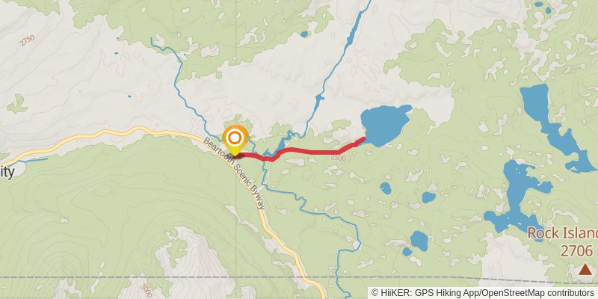Click the partial 'ity' town label

[7, 172]
